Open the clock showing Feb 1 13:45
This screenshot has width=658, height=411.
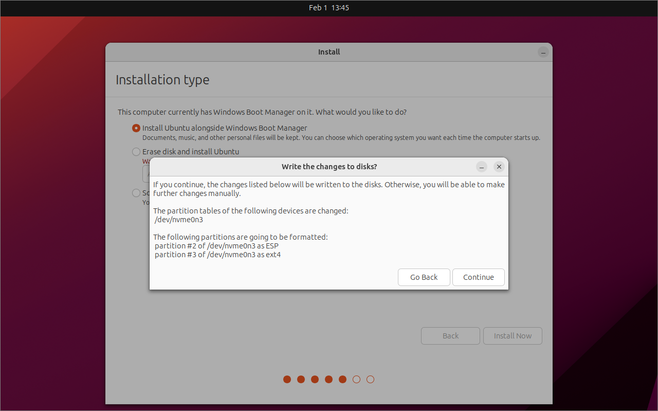point(329,8)
